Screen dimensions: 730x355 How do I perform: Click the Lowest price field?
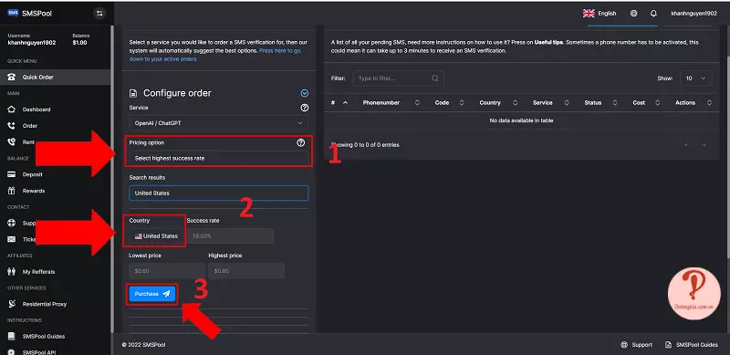coord(167,271)
